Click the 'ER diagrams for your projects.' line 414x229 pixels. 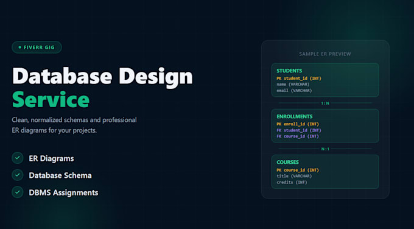click(54, 130)
